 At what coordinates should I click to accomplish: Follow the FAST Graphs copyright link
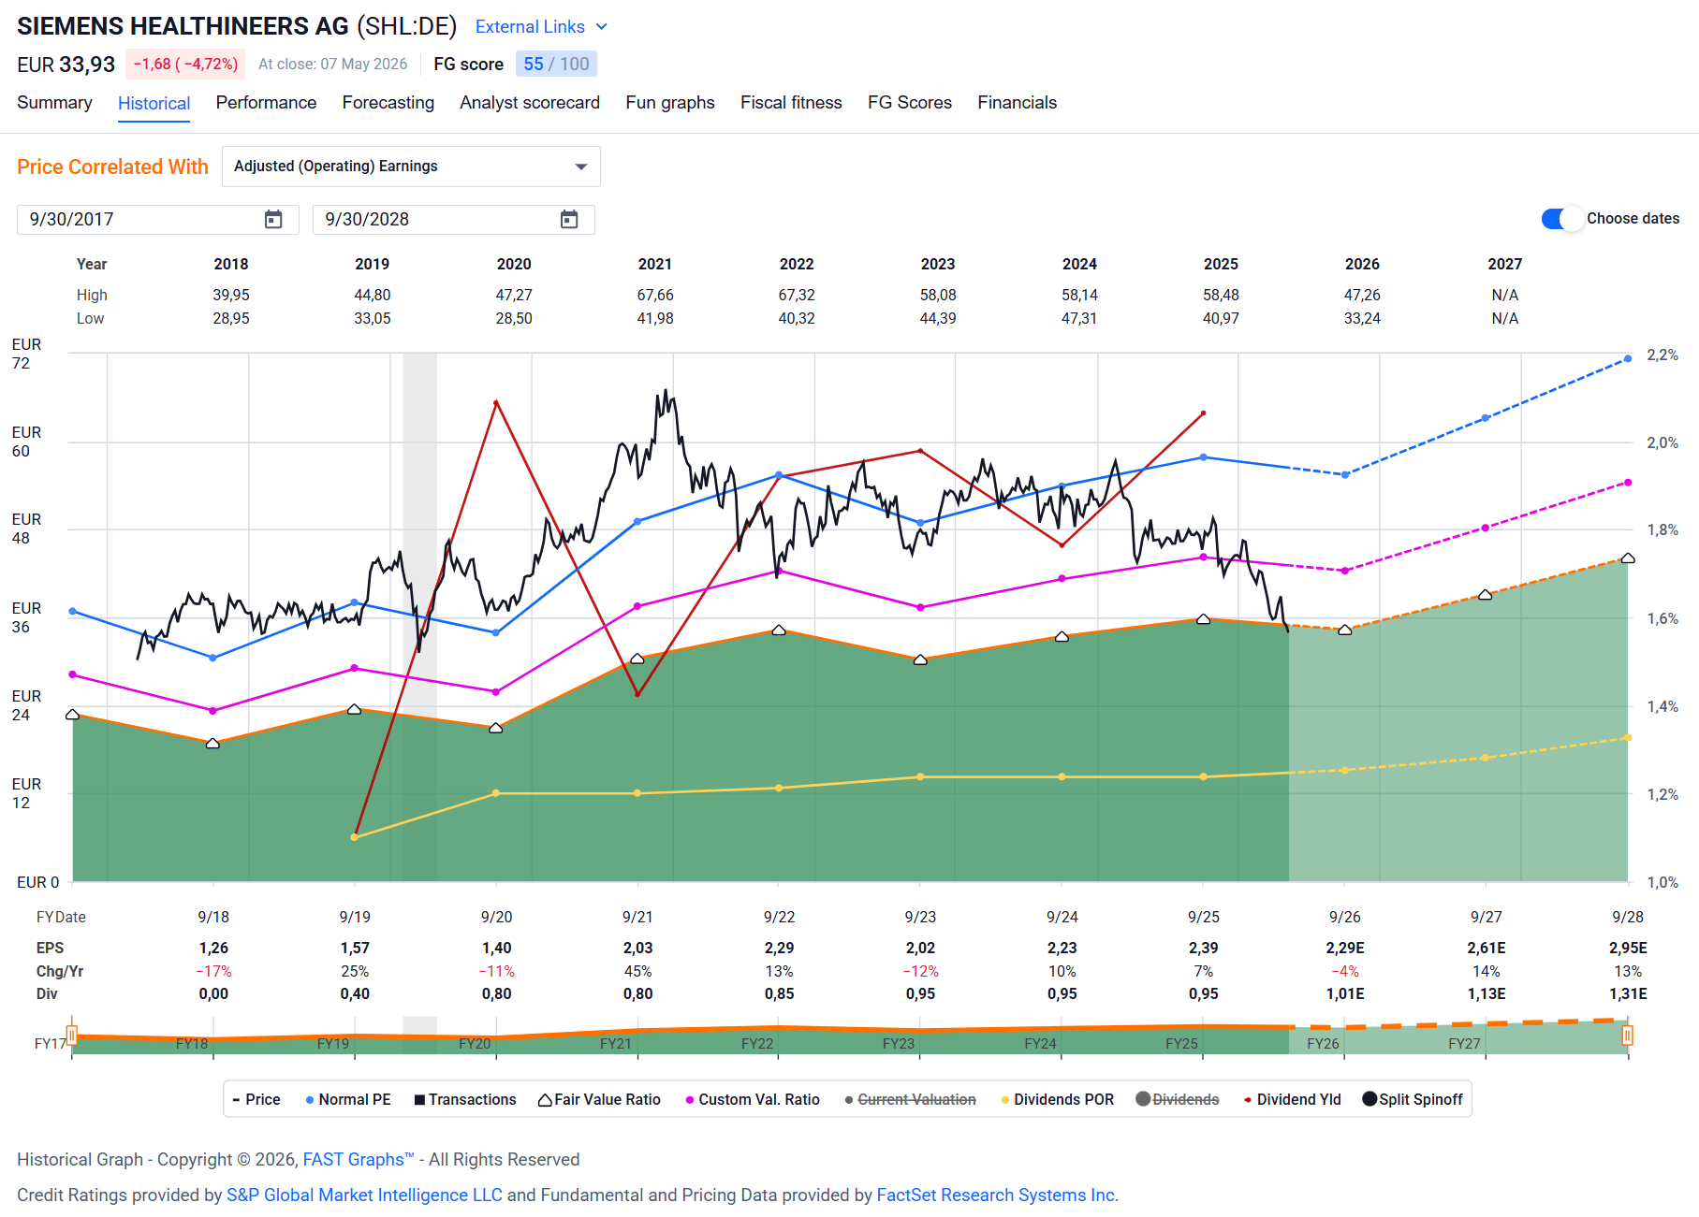pyautogui.click(x=359, y=1159)
